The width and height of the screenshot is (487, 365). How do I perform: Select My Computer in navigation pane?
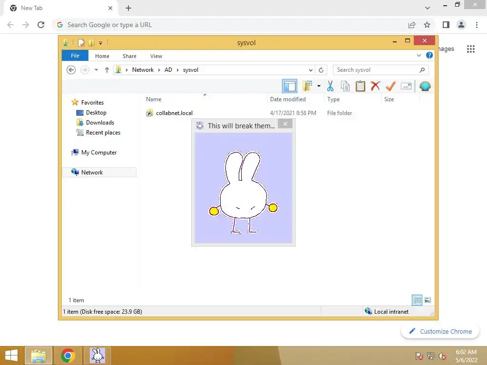99,153
